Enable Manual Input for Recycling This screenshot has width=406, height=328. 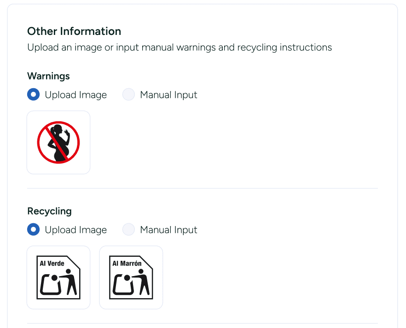128,229
